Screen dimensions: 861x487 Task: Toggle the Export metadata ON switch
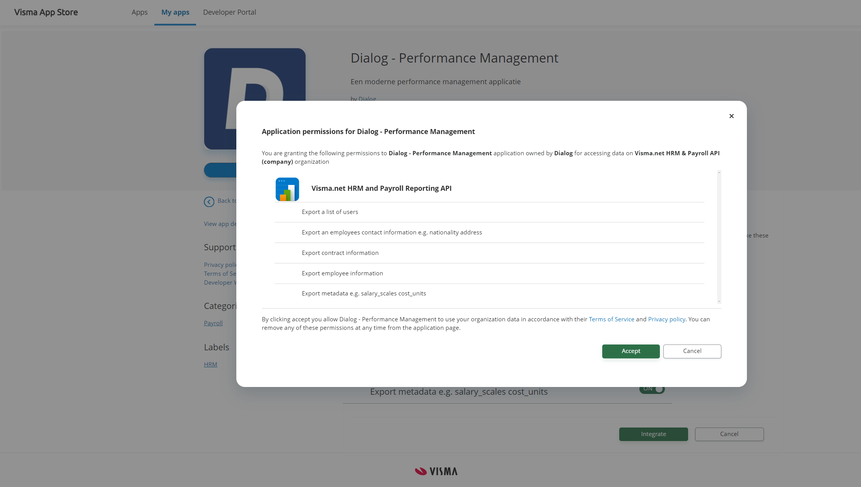tap(652, 389)
